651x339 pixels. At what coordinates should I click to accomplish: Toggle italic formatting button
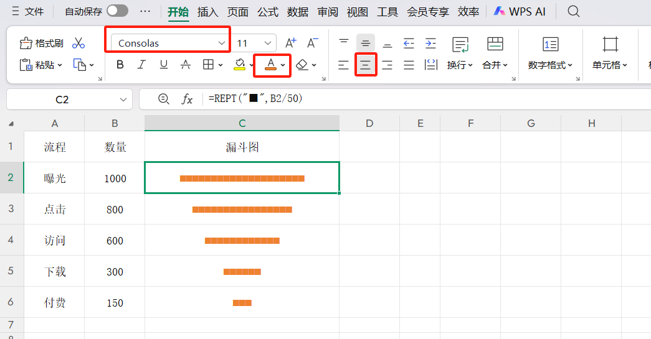[141, 65]
